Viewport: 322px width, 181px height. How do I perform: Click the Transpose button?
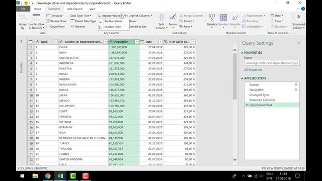coord(54,16)
